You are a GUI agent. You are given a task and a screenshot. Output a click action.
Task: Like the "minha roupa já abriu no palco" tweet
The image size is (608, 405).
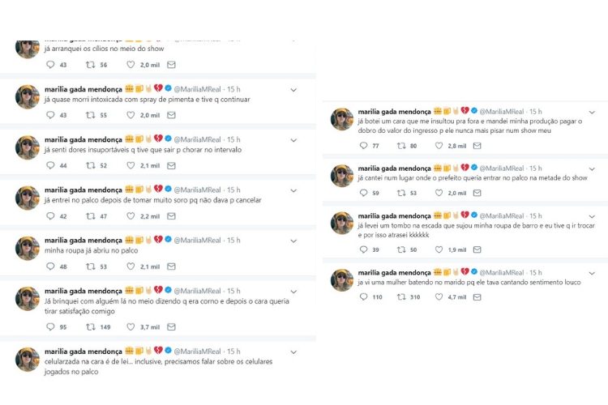pos(131,266)
